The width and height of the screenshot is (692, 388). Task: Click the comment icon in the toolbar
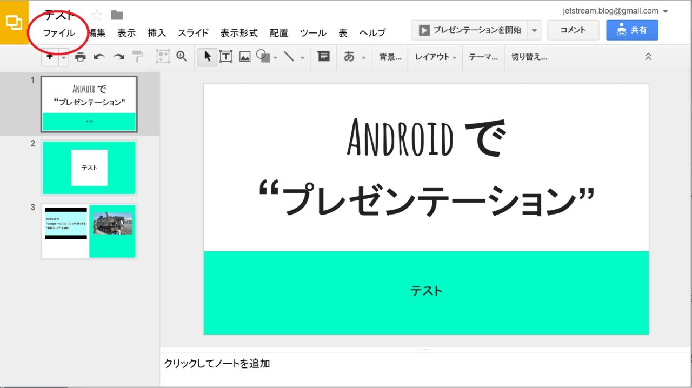[x=323, y=56]
